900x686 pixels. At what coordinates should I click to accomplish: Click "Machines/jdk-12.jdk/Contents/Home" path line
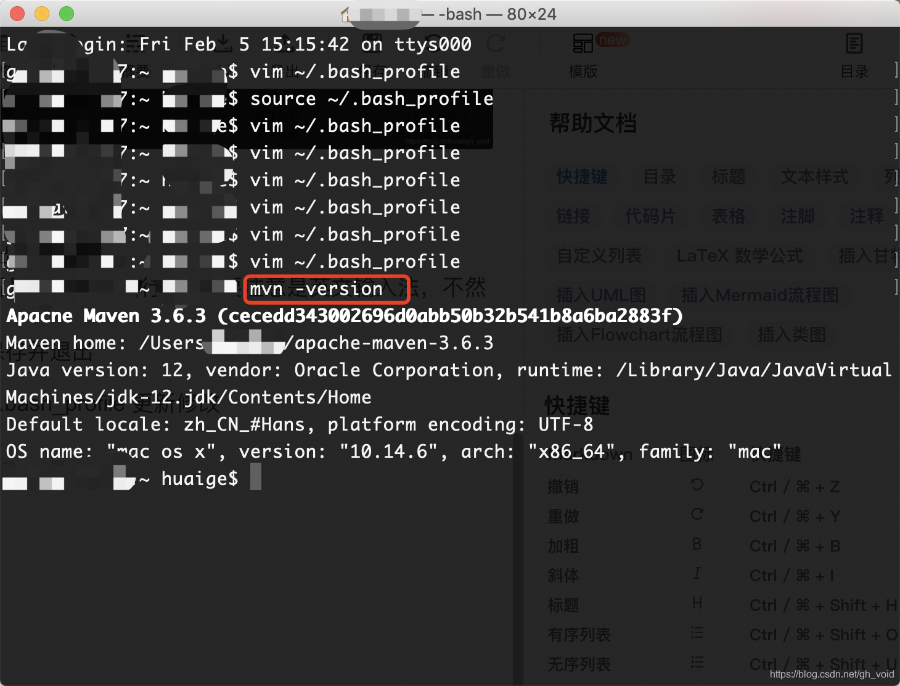tap(189, 397)
